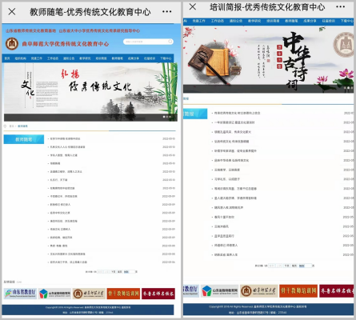Open the 曲阜师范大学 banner on right page
356x320 pixels.
259,290
